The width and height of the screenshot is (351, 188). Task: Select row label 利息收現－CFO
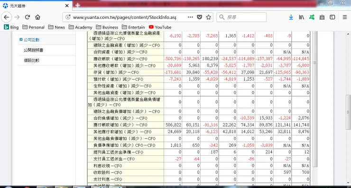coord(108,166)
